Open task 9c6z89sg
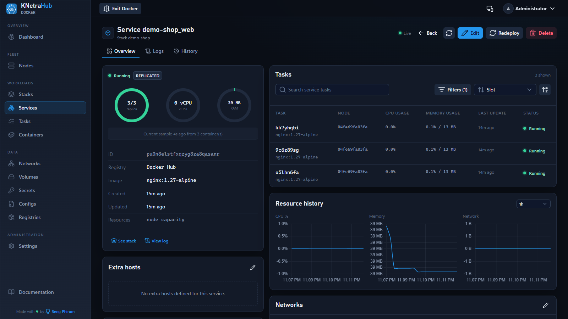The height and width of the screenshot is (319, 568). coord(287,150)
